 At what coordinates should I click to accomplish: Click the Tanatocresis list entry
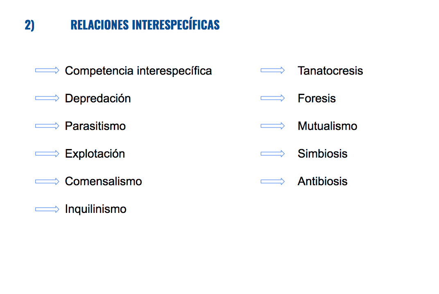pos(330,70)
